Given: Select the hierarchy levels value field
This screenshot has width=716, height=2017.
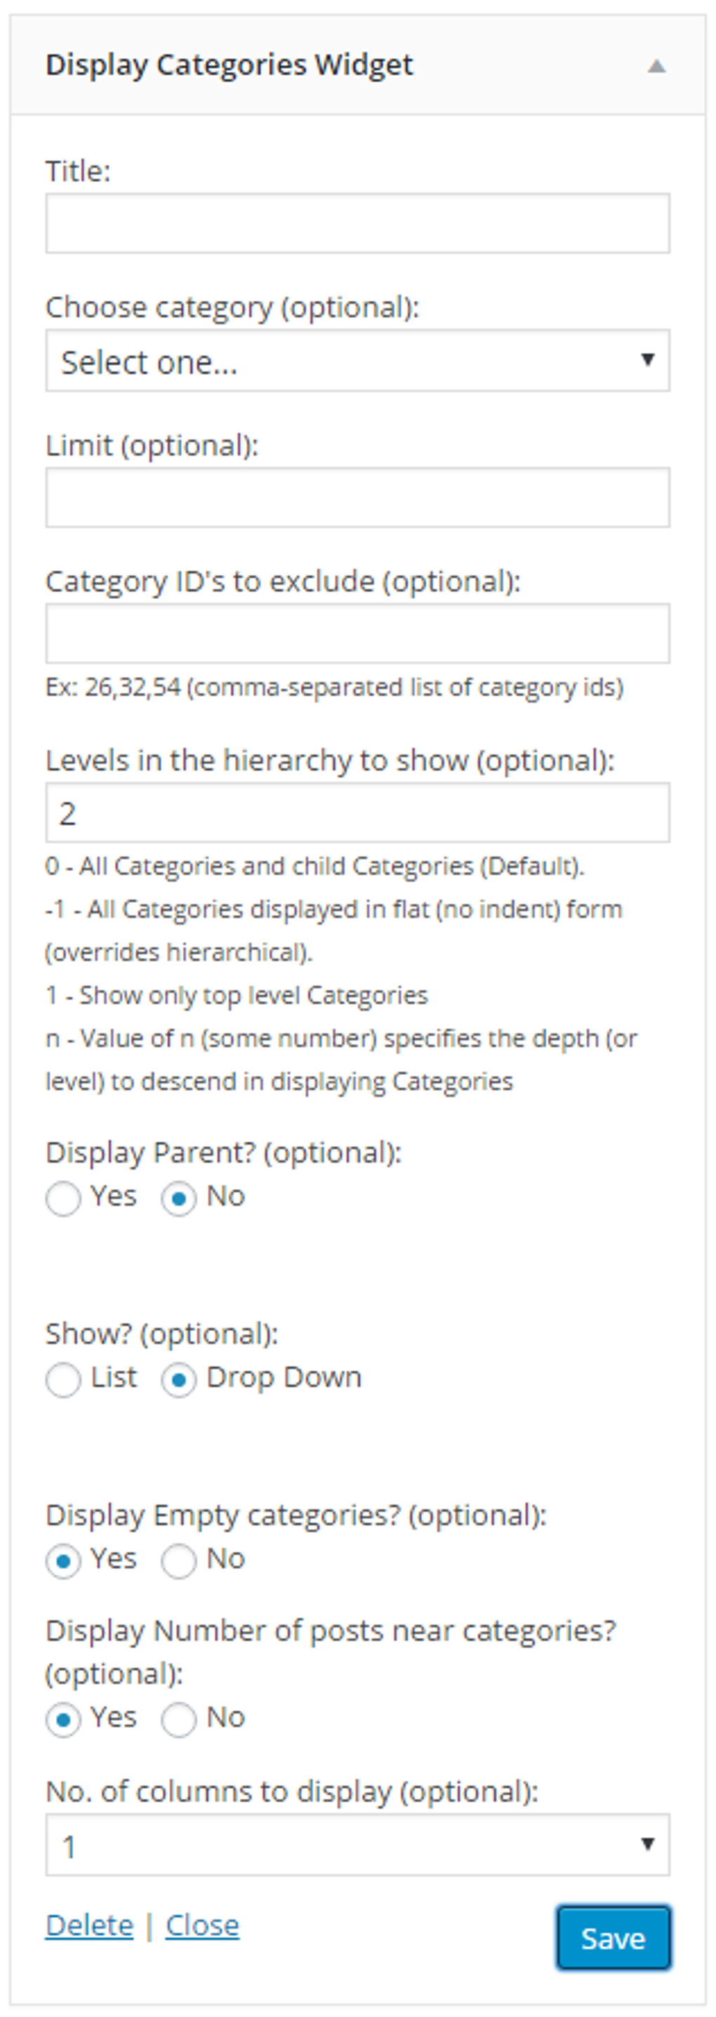Looking at the screenshot, I should (357, 814).
